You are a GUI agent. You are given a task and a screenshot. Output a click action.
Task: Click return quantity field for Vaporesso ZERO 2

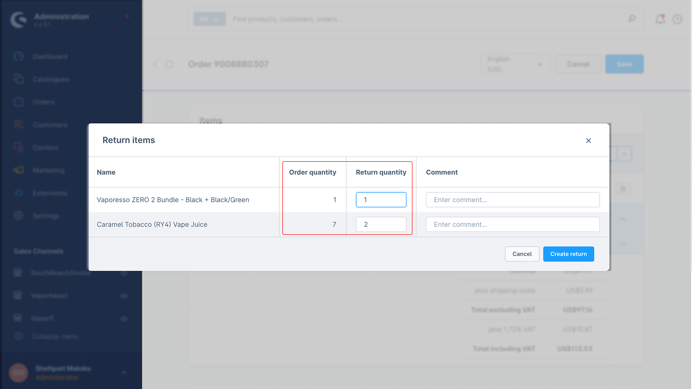[x=381, y=200]
